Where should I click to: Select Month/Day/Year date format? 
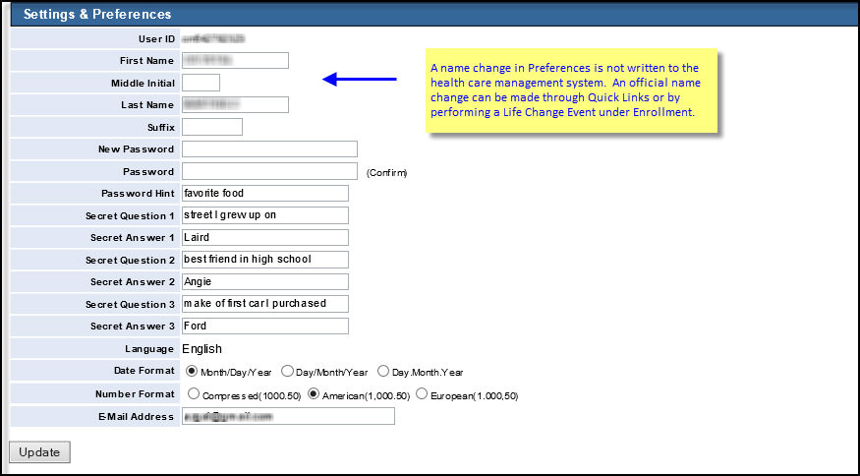point(193,372)
